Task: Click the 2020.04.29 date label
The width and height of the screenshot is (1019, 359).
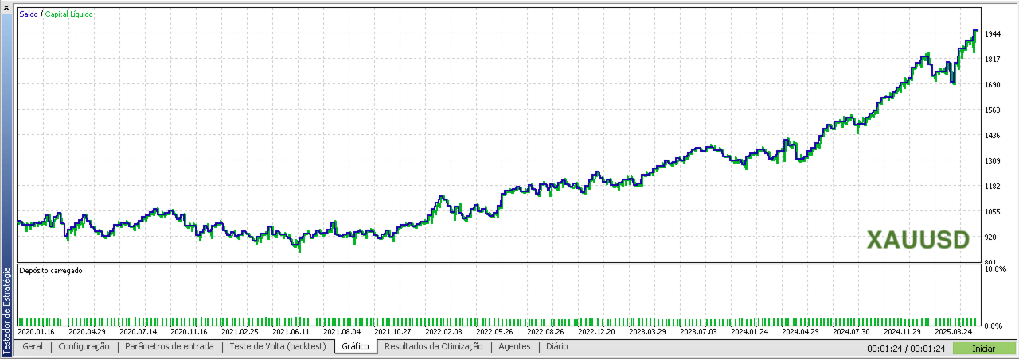Action: [88, 332]
